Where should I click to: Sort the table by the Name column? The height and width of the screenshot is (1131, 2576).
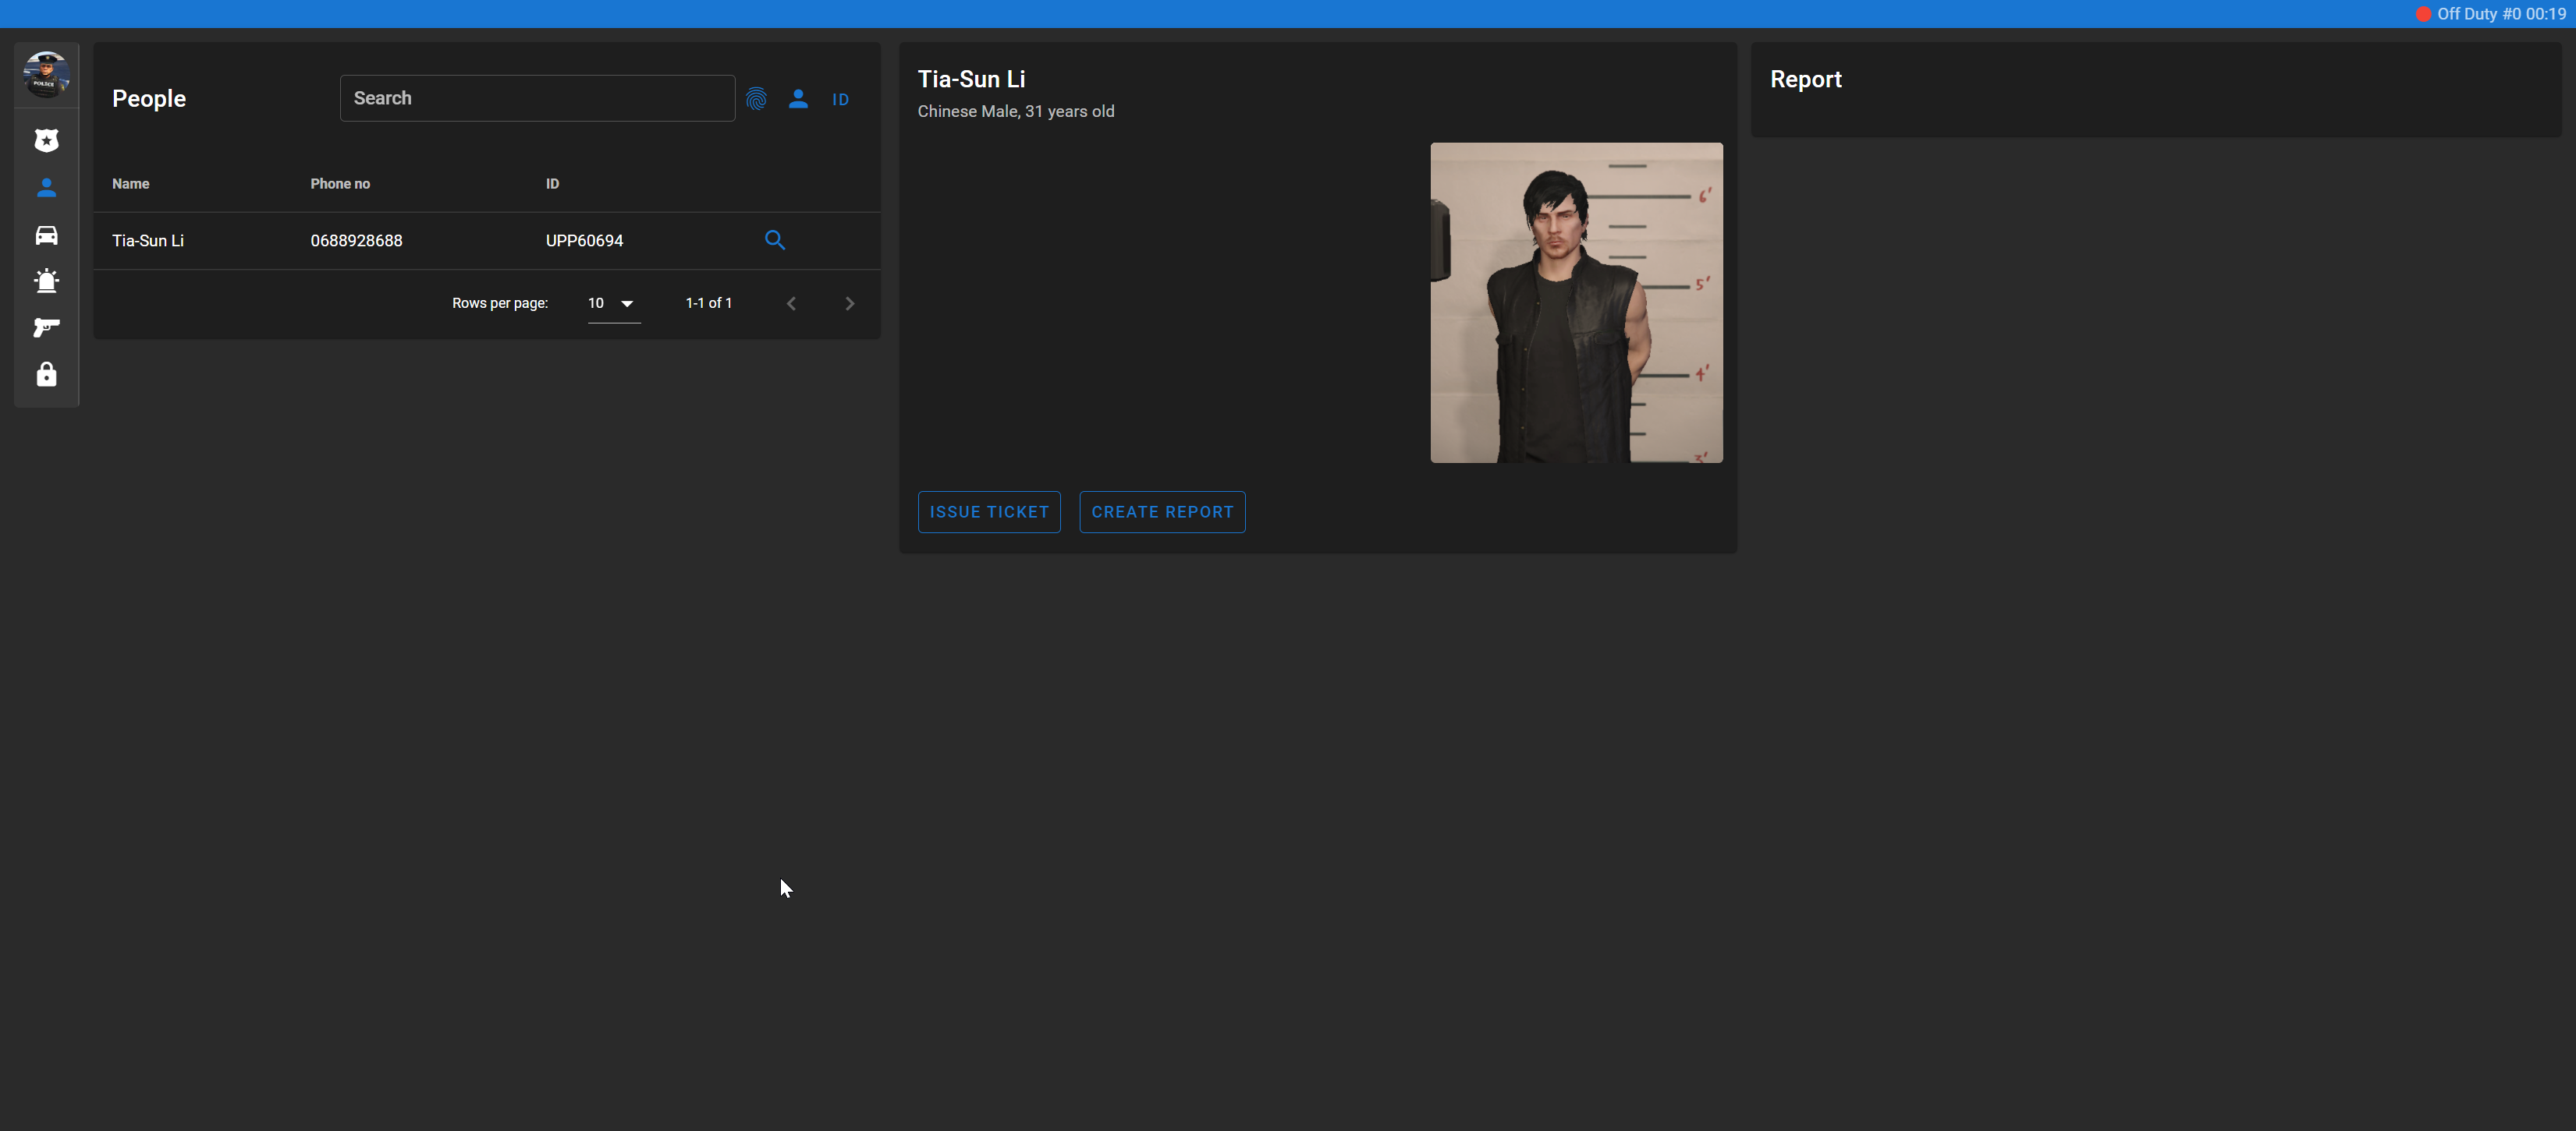(x=130, y=184)
